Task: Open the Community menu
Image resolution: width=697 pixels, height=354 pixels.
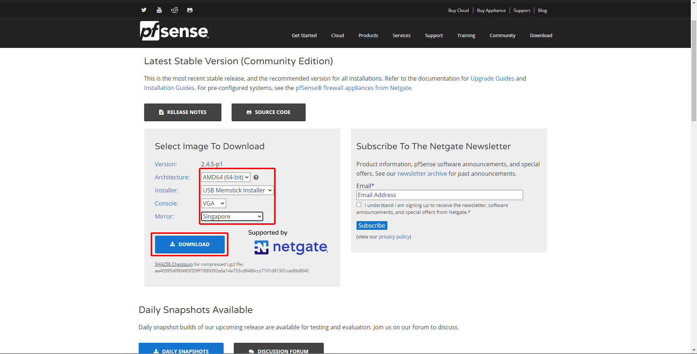Action: tap(502, 35)
